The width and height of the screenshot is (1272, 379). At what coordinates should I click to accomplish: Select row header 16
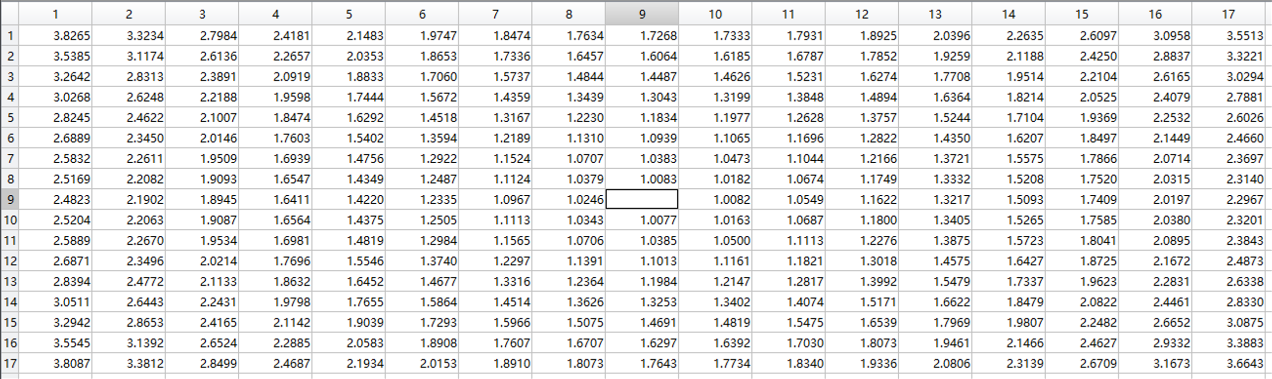coord(10,343)
